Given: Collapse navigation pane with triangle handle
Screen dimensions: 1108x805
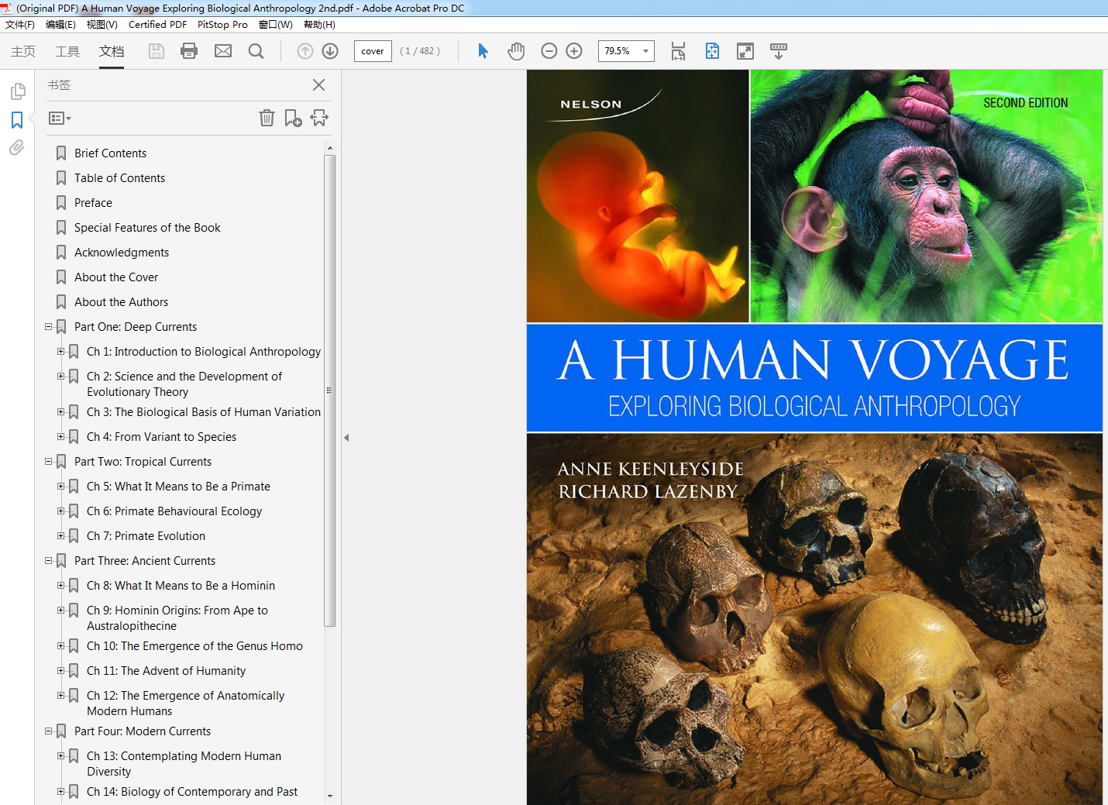Looking at the screenshot, I should [346, 438].
